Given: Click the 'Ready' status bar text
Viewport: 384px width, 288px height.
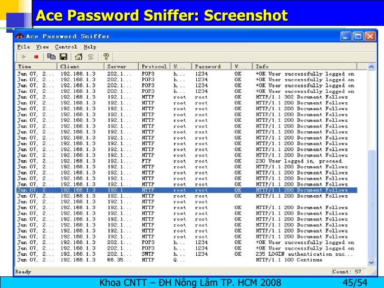Looking at the screenshot, I should (23, 272).
